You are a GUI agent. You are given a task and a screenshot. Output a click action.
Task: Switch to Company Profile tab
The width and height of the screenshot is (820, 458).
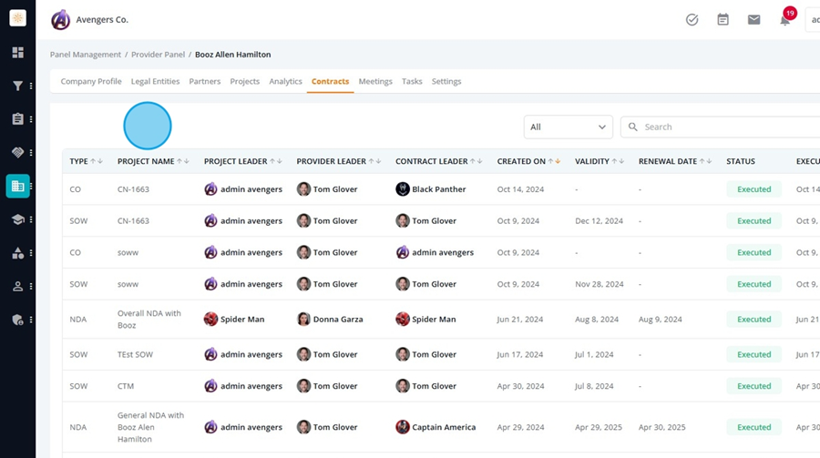(x=91, y=82)
